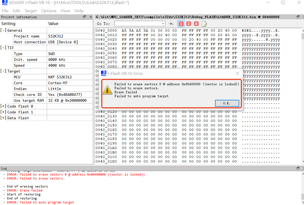Click the warning icon in error dialog
The image size is (304, 205).
click(107, 90)
